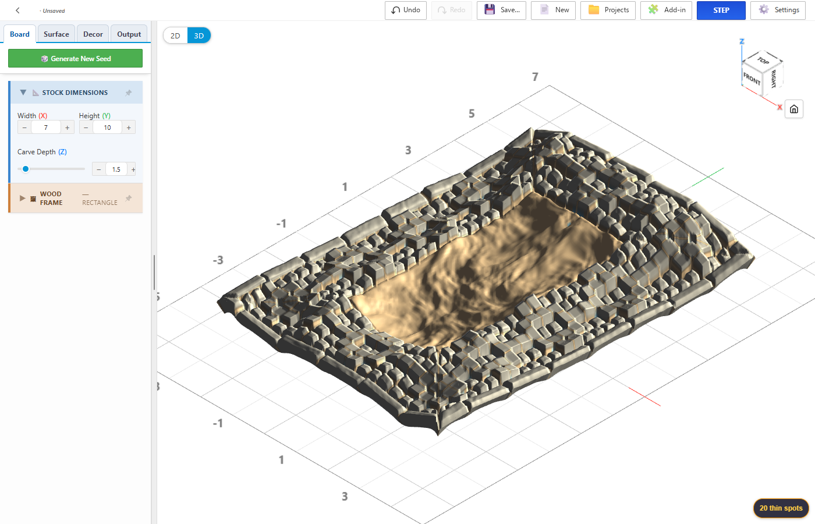Image resolution: width=815 pixels, height=524 pixels.
Task: Open the Decor tab
Action: point(93,34)
